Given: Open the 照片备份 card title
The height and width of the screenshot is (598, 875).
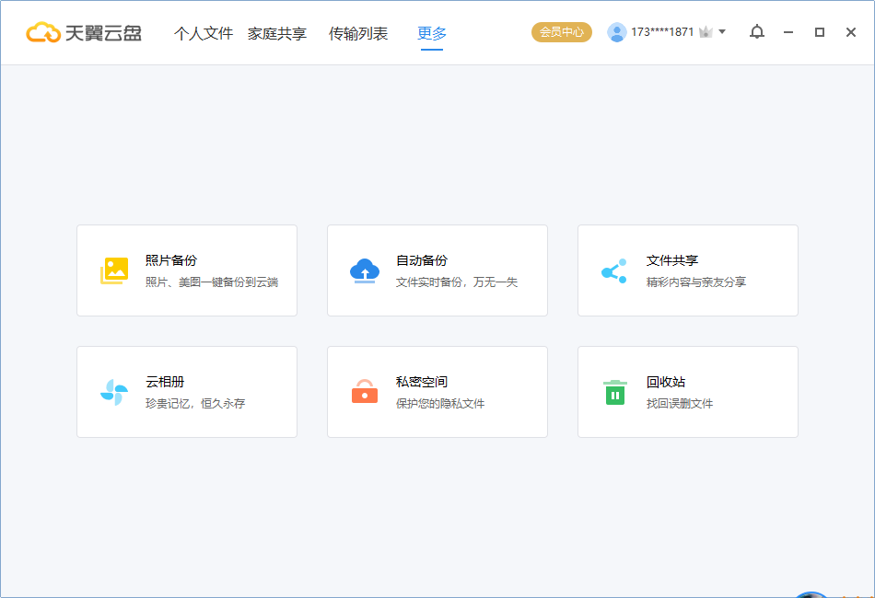Looking at the screenshot, I should 171,260.
